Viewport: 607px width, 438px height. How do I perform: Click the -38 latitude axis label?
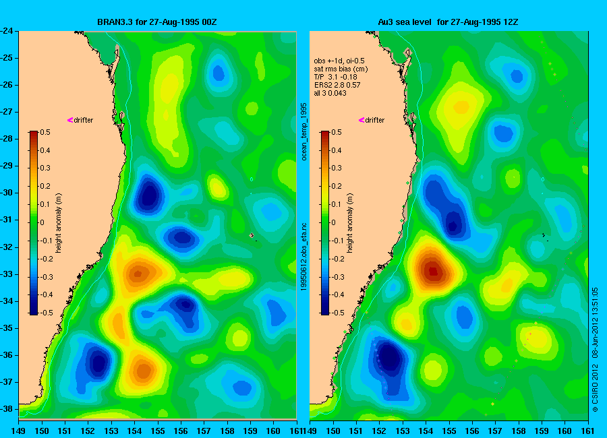pyautogui.click(x=7, y=409)
